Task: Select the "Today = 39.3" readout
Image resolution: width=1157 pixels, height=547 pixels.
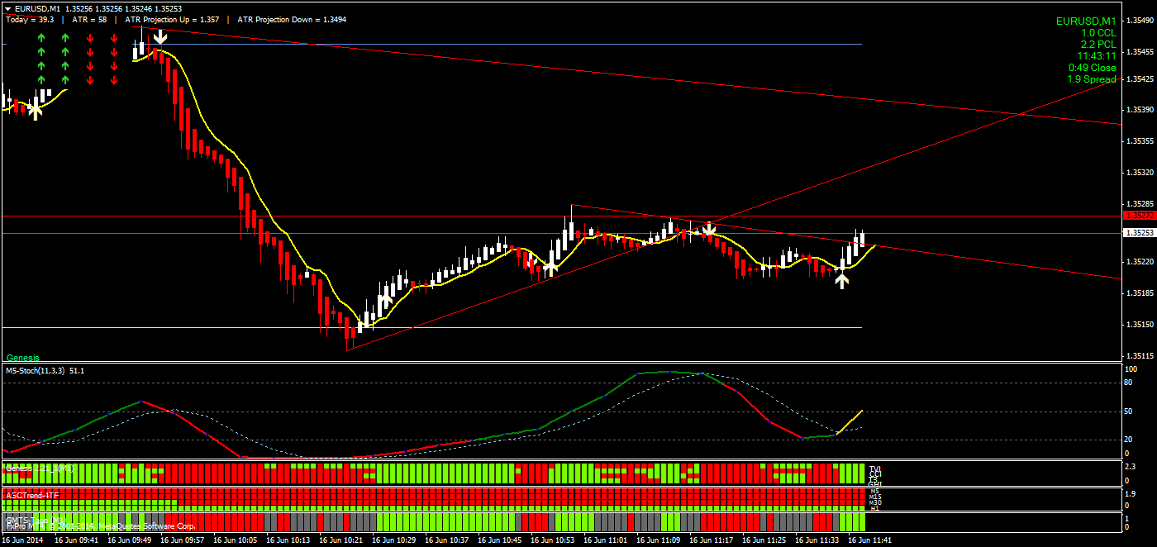Action: tap(30, 19)
